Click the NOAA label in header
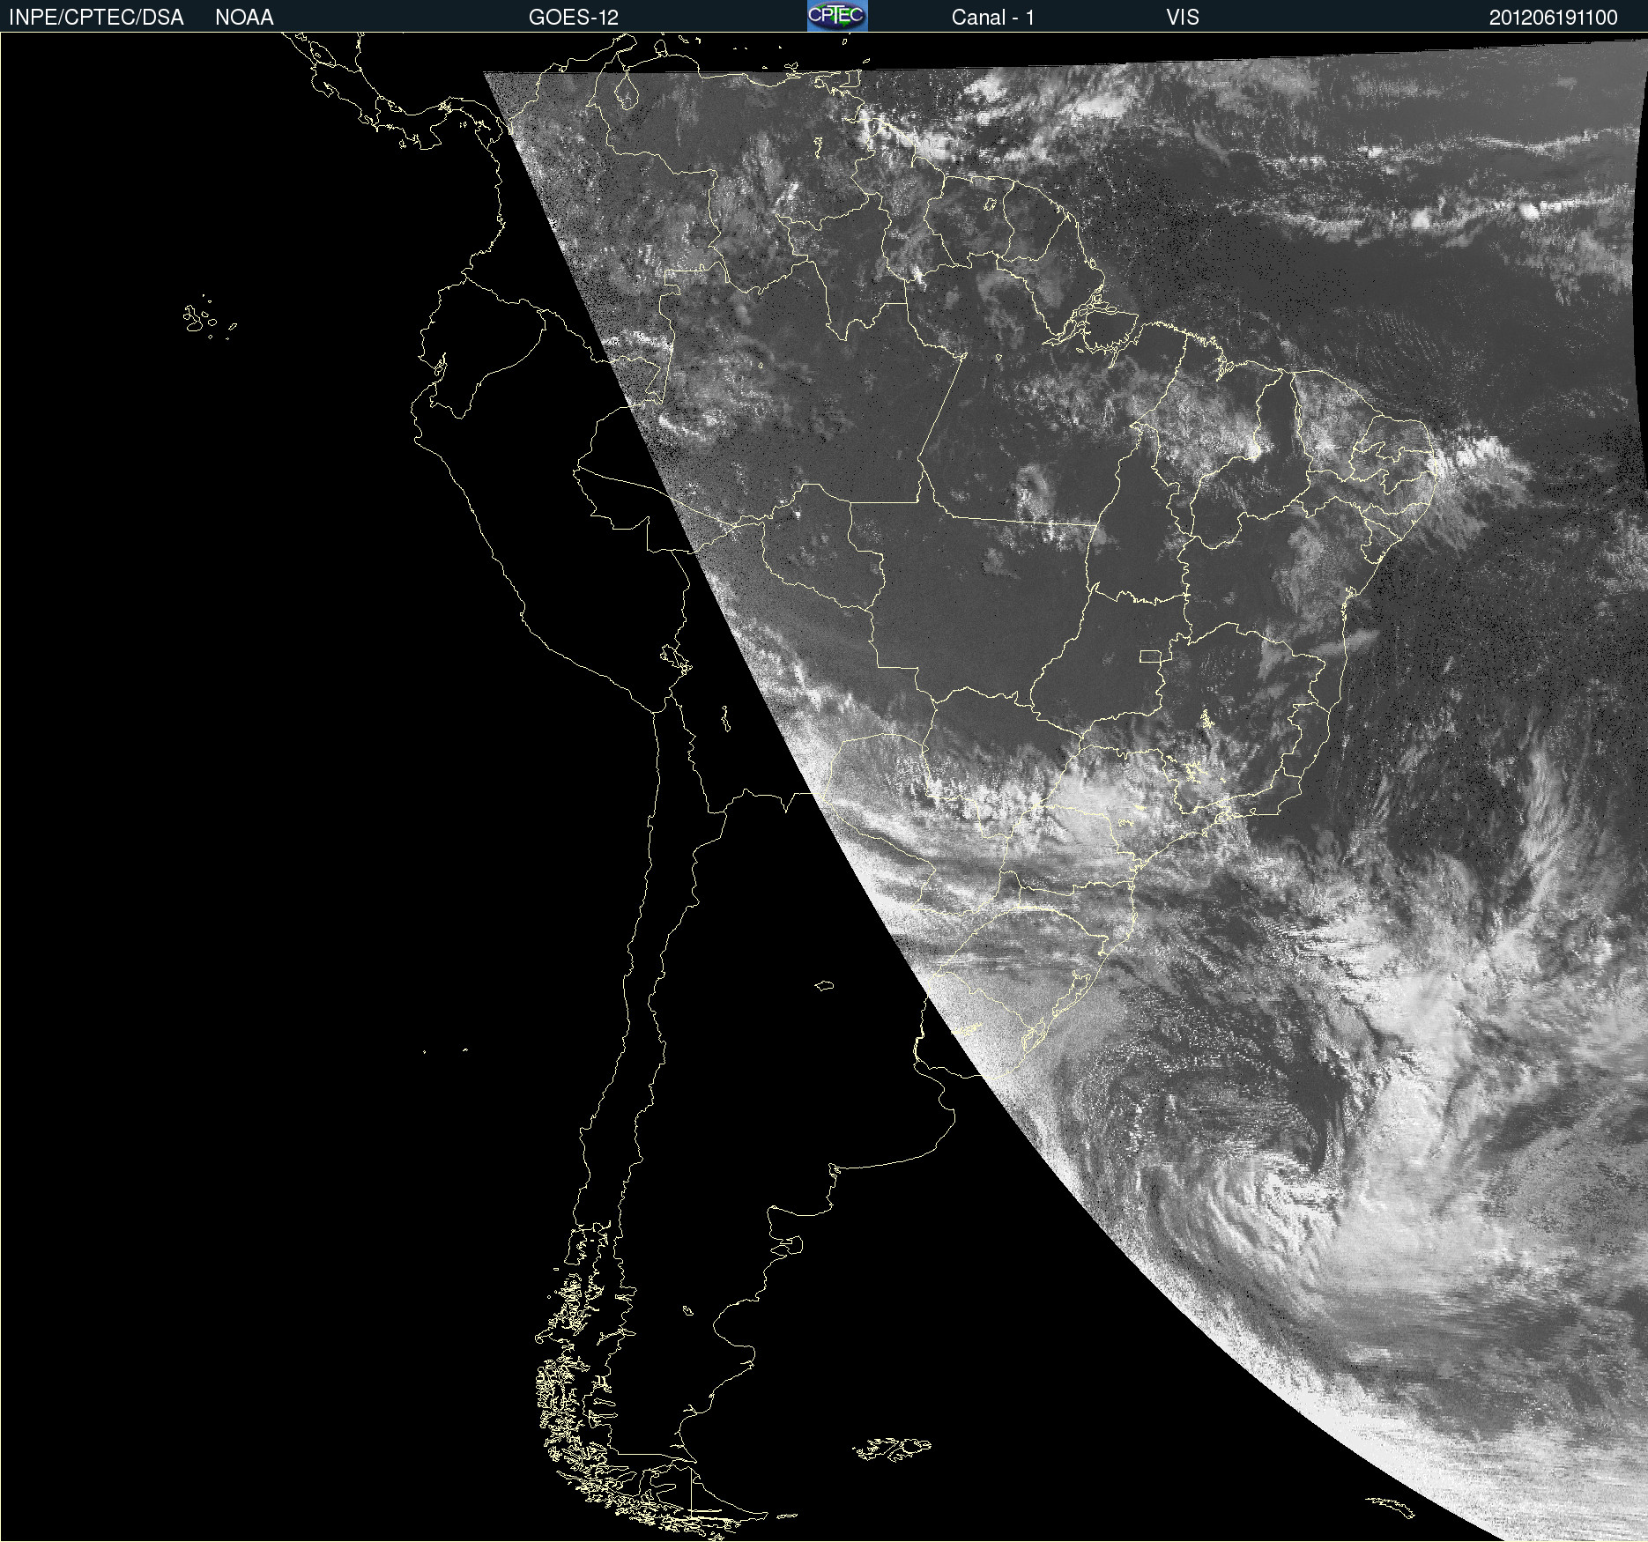This screenshot has height=1542, width=1648. click(244, 18)
